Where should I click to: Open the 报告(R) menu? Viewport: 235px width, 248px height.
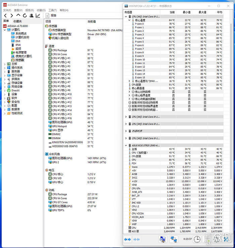30,10
